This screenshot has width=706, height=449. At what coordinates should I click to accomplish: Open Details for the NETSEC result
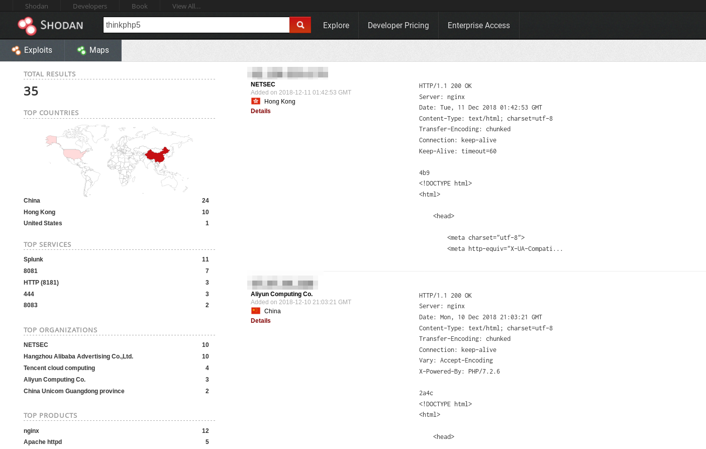pyautogui.click(x=260, y=111)
